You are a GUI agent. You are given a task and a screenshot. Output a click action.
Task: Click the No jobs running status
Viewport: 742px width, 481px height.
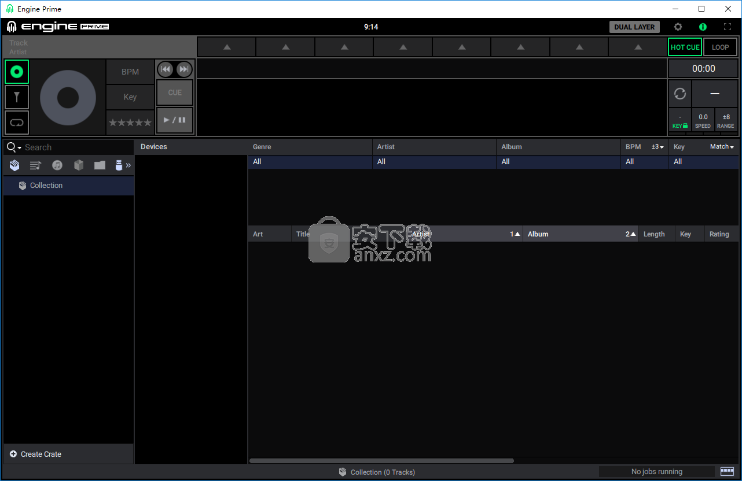[657, 472]
